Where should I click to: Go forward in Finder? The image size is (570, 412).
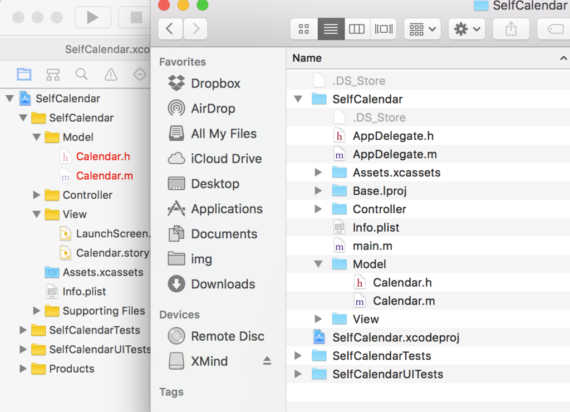(195, 29)
